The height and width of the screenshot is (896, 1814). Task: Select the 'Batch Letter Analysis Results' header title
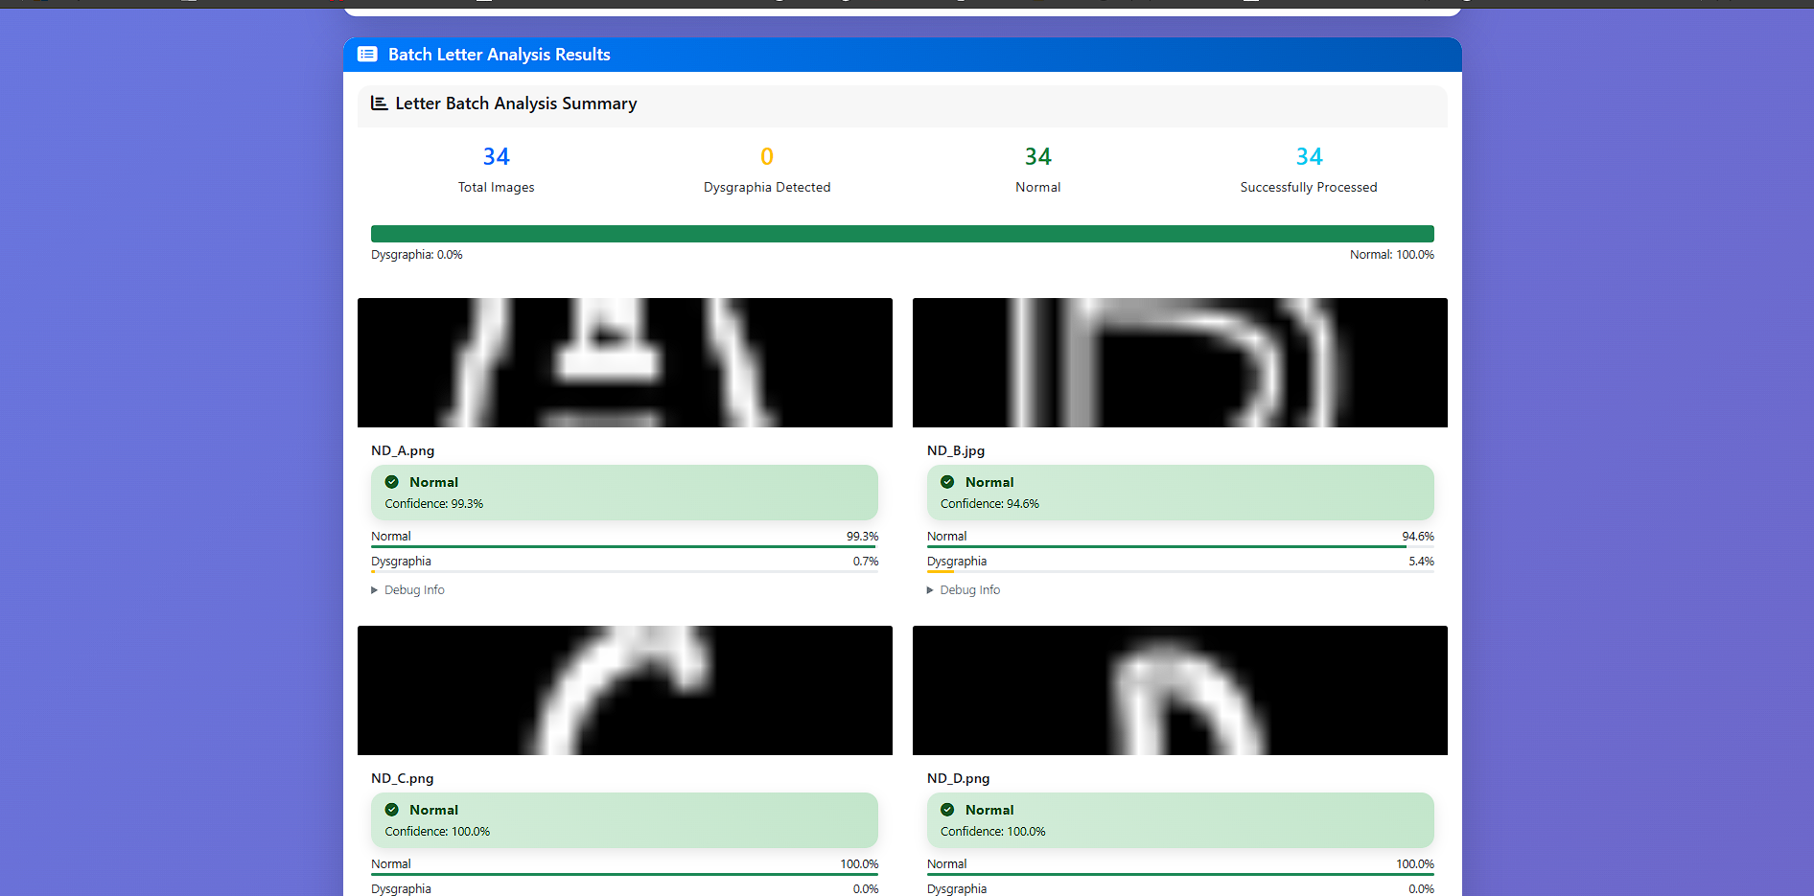click(500, 55)
